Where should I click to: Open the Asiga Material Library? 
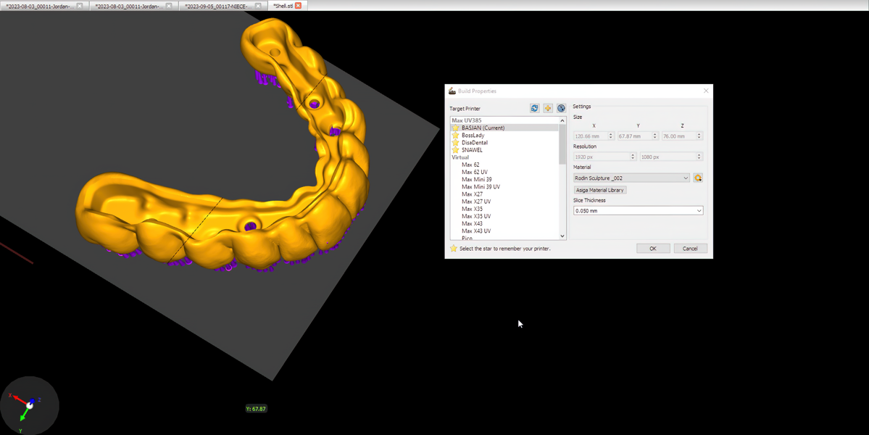coord(599,190)
